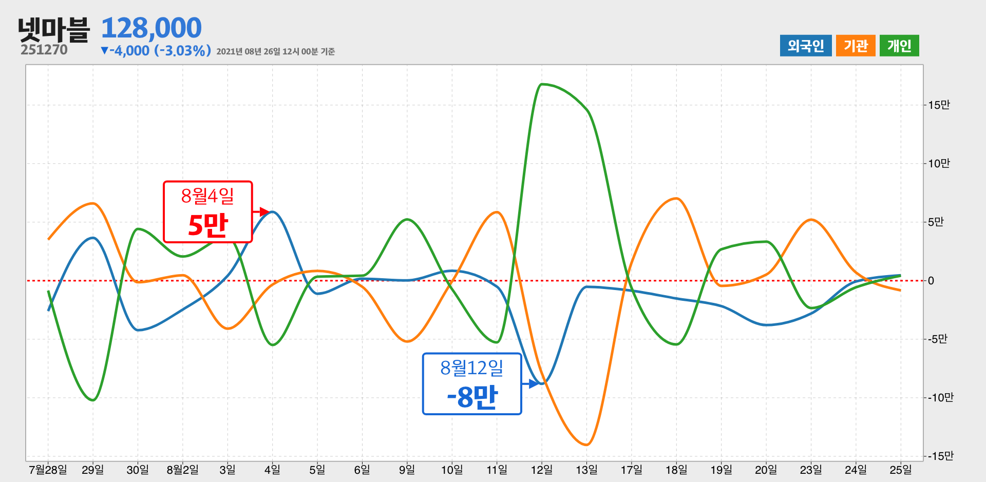Click the 0 y-axis label
This screenshot has width=986, height=482.
click(x=931, y=281)
